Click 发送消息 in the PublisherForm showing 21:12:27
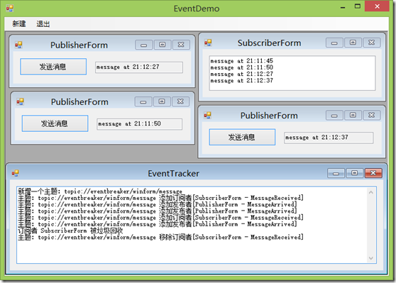396x283 pixels. [x=53, y=67]
